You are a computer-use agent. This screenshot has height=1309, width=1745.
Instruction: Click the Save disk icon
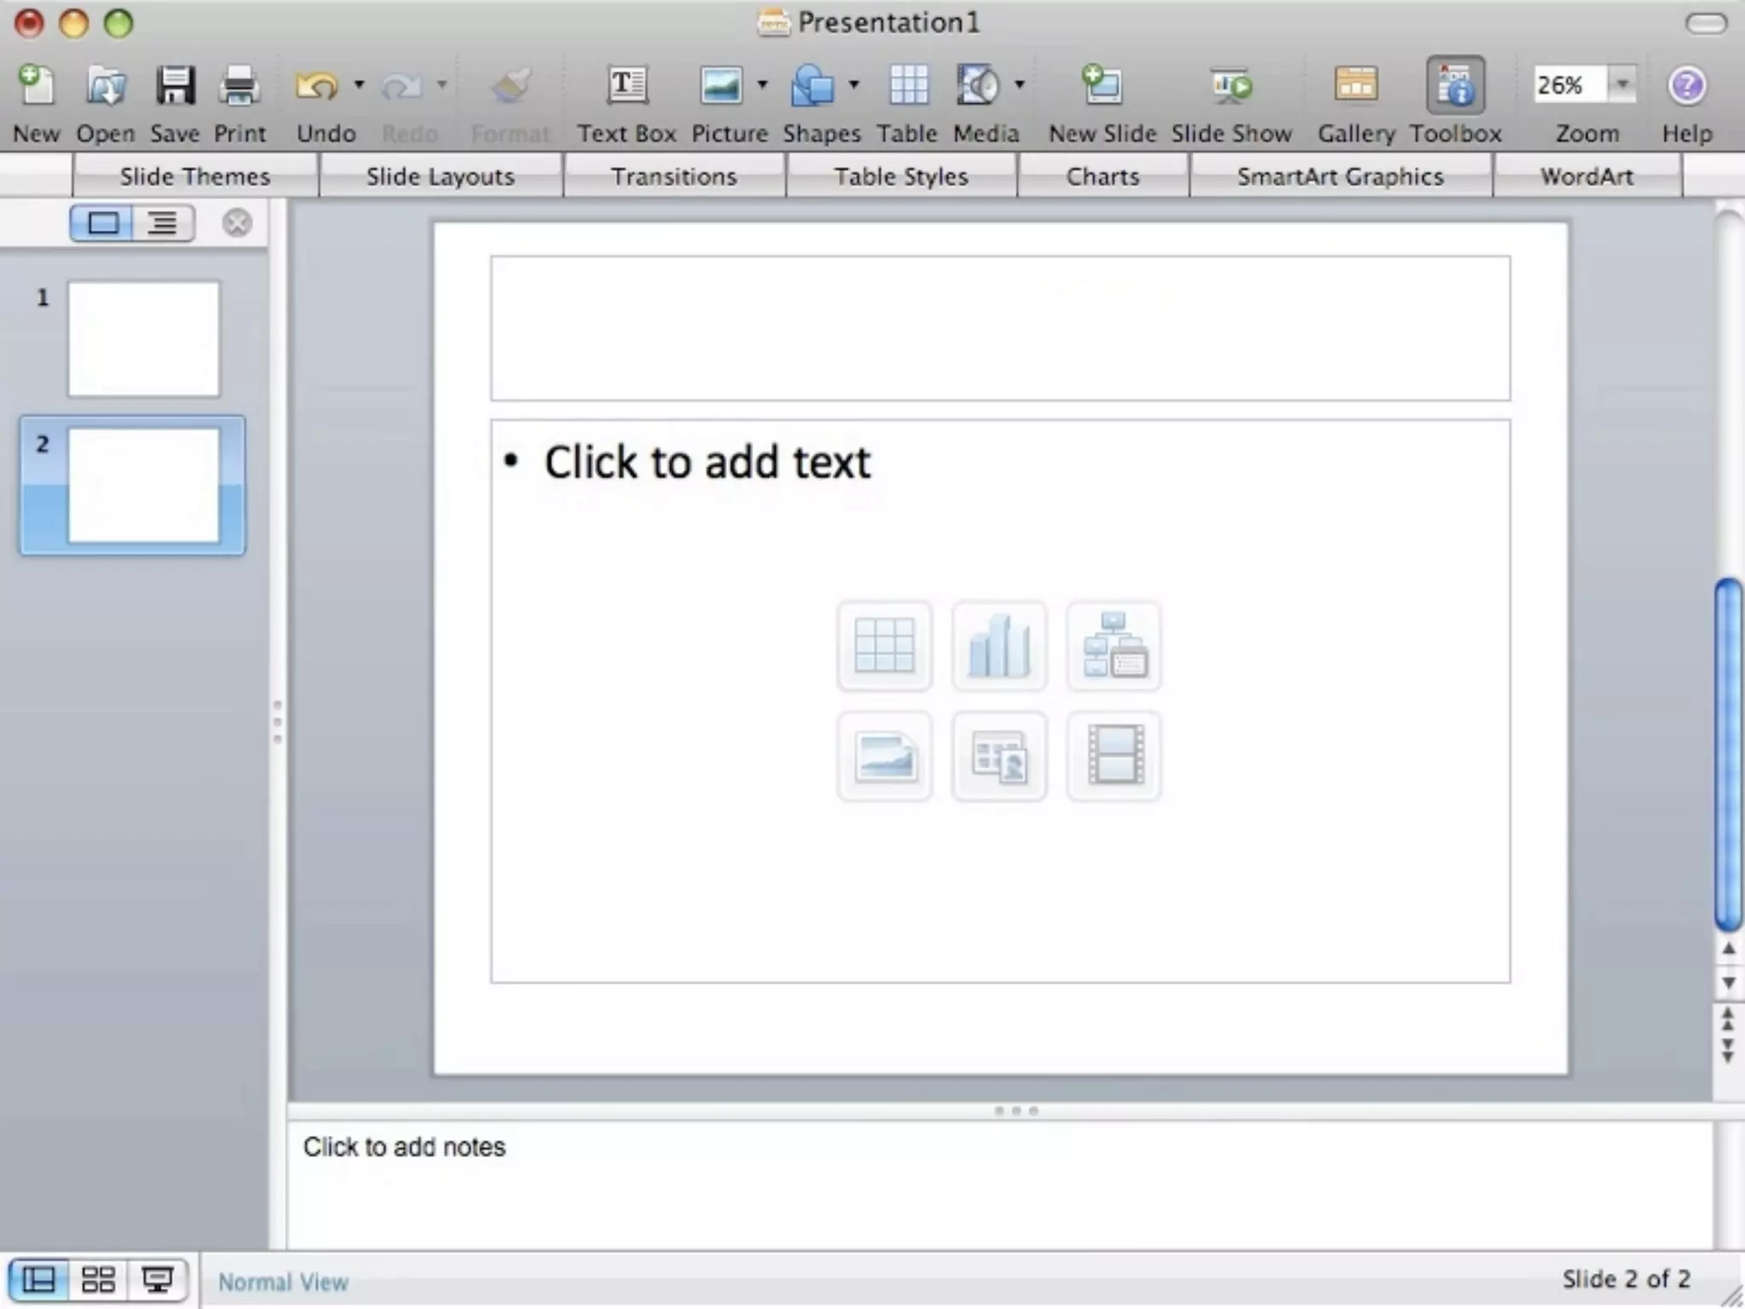(175, 85)
